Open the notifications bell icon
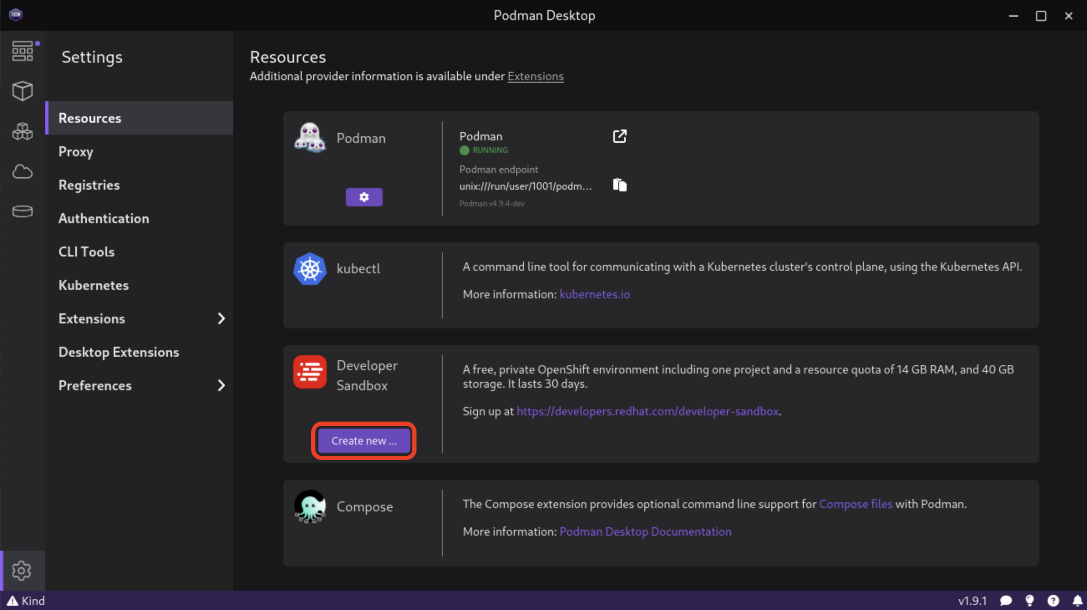Viewport: 1087px width, 610px height. (1077, 601)
